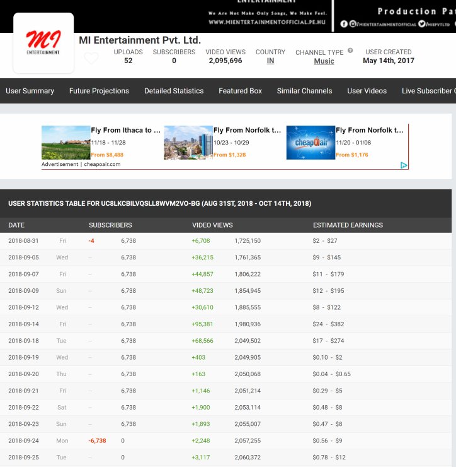Go to Similar Channels tab
Screen dimensions: 456x467
point(304,91)
